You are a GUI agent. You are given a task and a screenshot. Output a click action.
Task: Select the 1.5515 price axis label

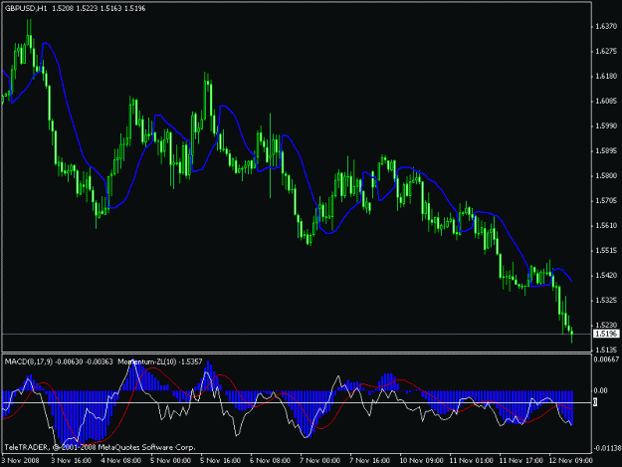(606, 251)
